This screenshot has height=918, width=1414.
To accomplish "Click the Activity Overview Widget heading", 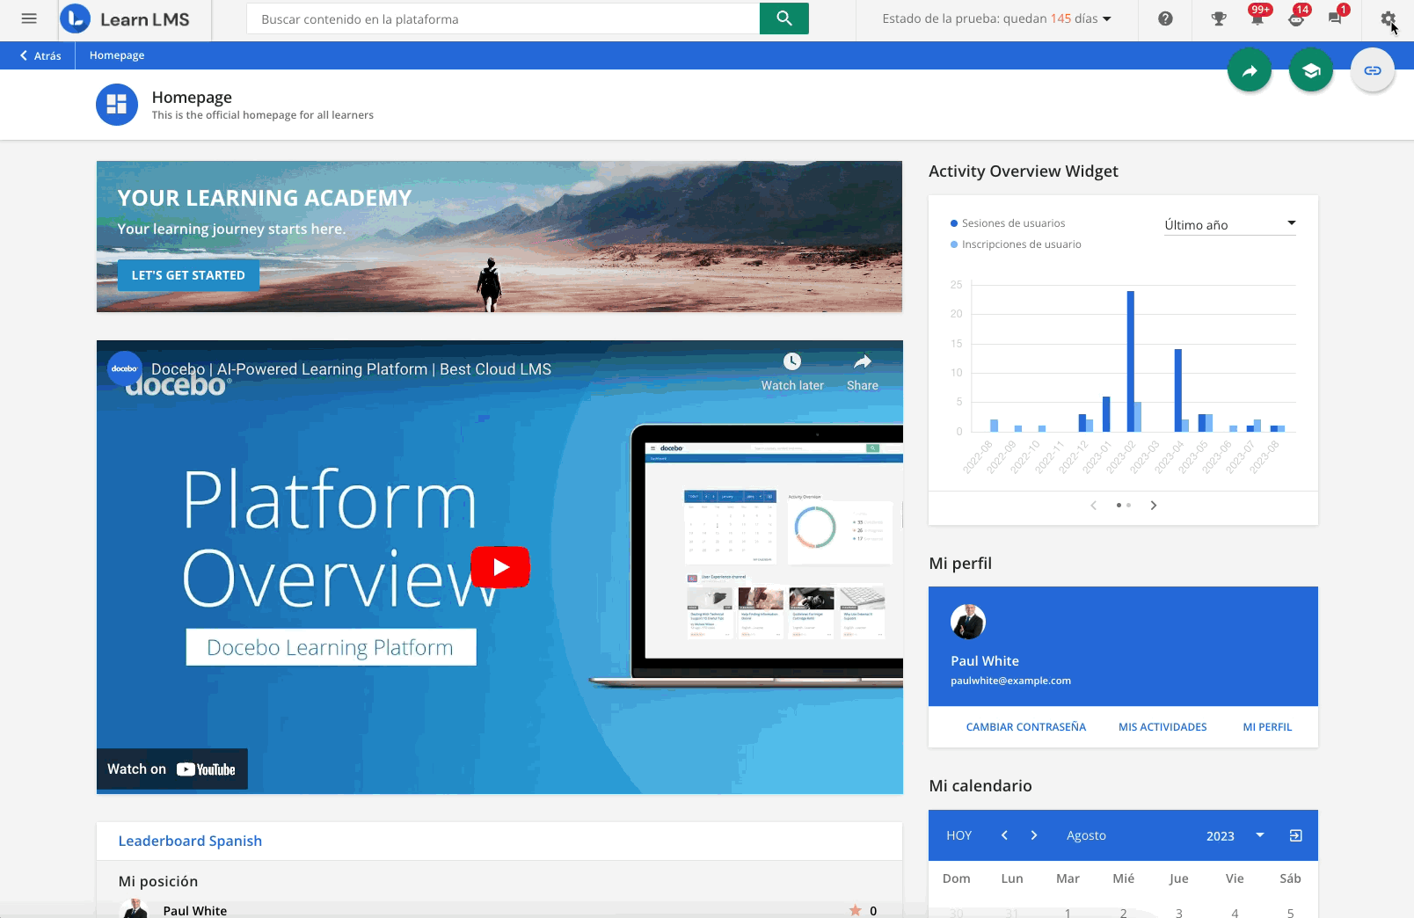I will click(1024, 171).
